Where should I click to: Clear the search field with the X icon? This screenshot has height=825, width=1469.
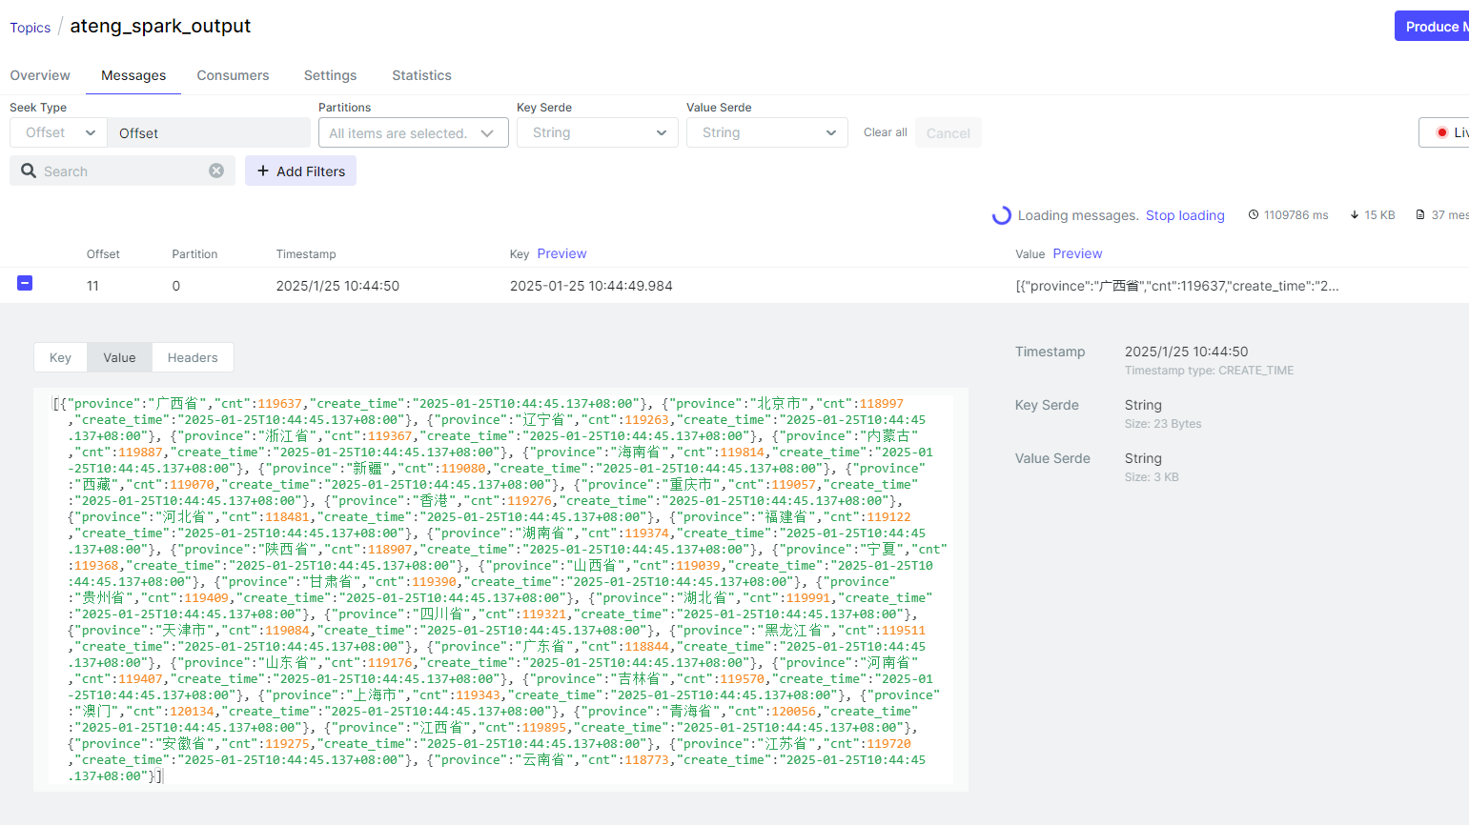pos(216,171)
